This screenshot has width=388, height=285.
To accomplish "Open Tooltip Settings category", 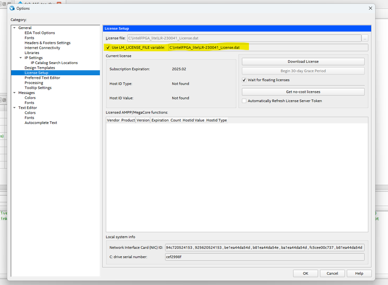I will 38,88.
